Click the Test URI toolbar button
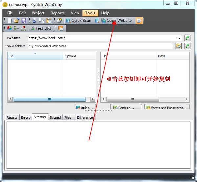 [x=41, y=28]
